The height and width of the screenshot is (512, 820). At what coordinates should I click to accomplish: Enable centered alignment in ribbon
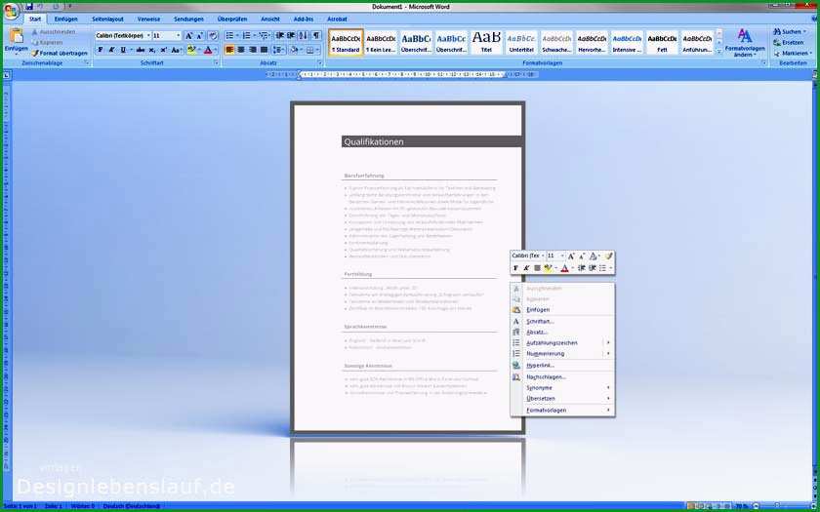[x=241, y=50]
